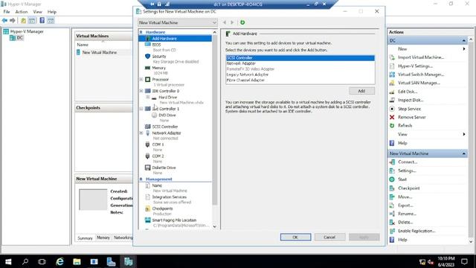476x268 pixels.
Task: Click the Security shield icon in settings tree
Action: tap(147, 57)
